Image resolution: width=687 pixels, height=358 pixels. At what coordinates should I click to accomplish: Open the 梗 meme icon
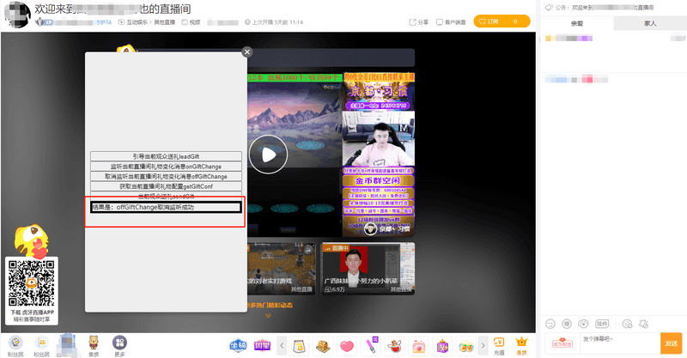(x=567, y=324)
